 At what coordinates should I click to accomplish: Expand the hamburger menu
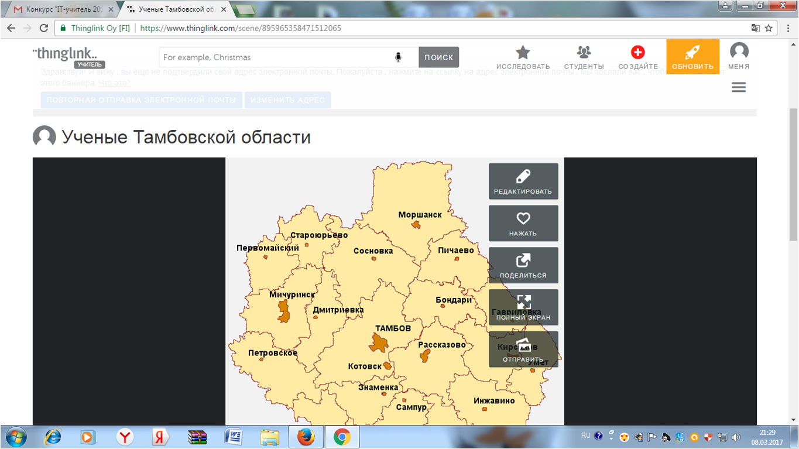click(739, 87)
